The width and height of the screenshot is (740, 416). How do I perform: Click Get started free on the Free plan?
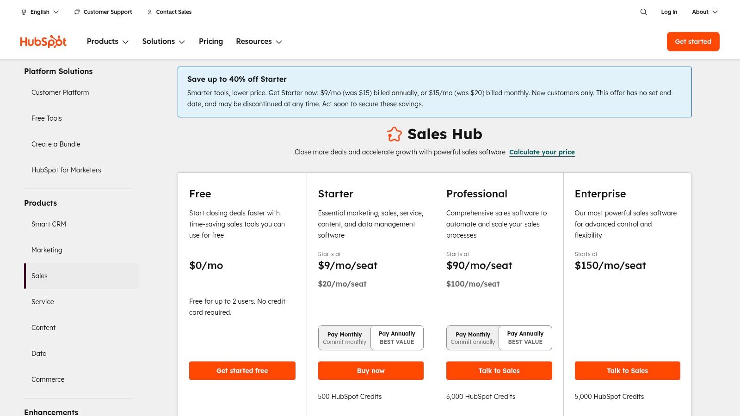242,370
